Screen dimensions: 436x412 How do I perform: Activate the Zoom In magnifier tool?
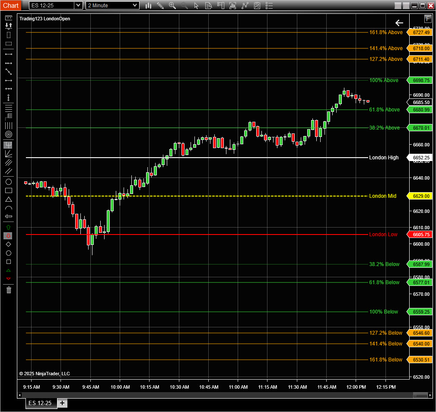pyautogui.click(x=172, y=6)
